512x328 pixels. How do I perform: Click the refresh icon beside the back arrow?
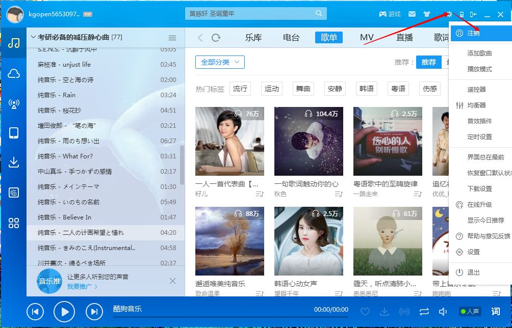click(216, 38)
